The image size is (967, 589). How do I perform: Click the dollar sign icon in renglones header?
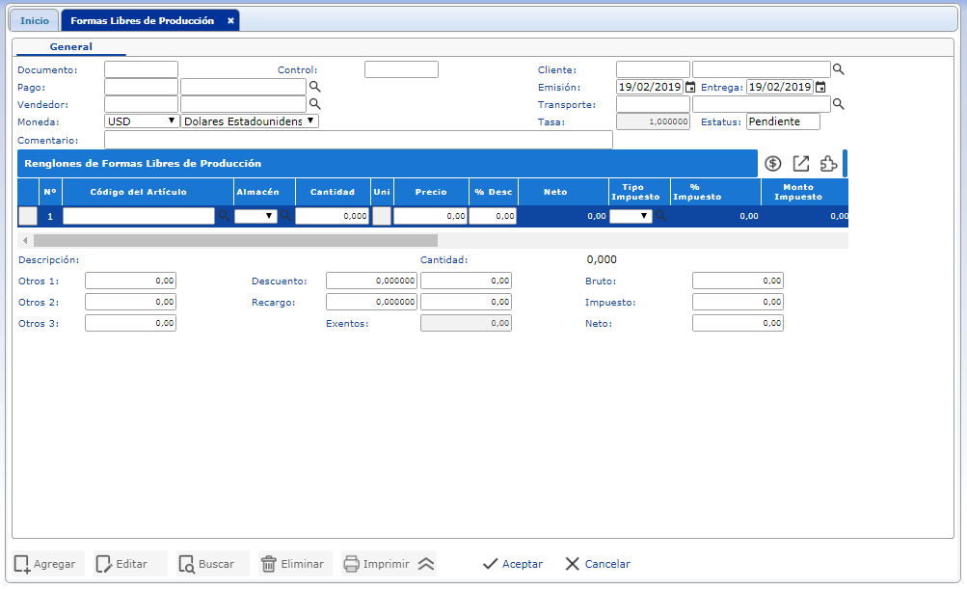(772, 164)
